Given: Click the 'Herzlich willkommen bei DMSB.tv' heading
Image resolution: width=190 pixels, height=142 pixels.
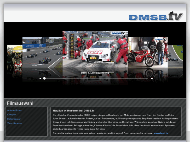Looking at the screenshot, I should [x=73, y=110].
